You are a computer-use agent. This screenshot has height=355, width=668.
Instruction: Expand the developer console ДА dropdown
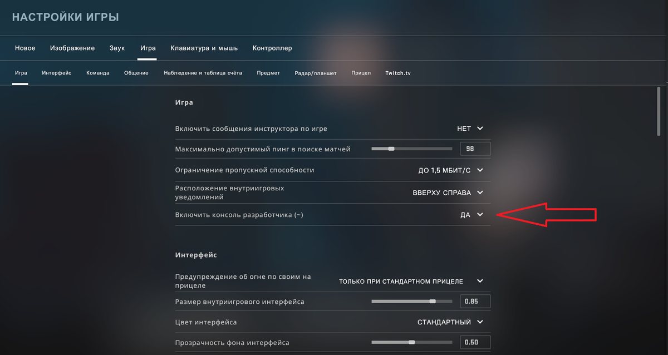tap(472, 215)
